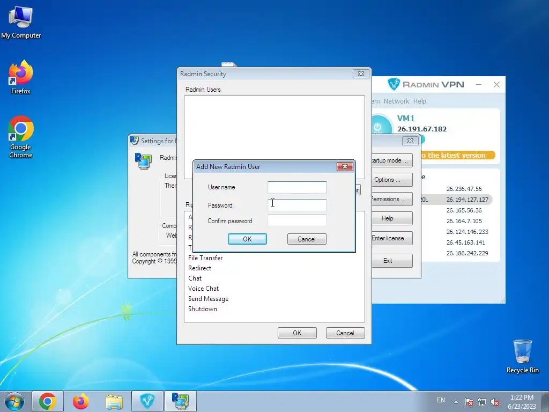Open Windows Explorer from taskbar
The width and height of the screenshot is (549, 412).
[114, 401]
